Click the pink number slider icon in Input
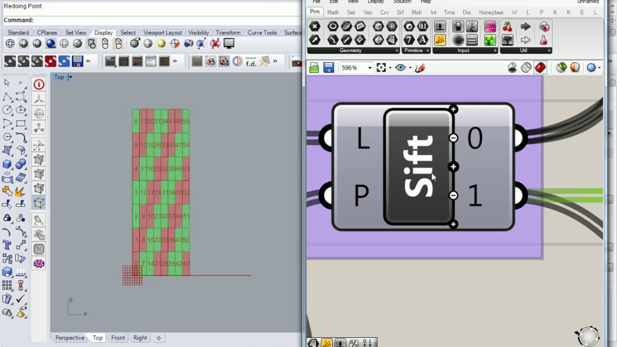 [x=490, y=27]
